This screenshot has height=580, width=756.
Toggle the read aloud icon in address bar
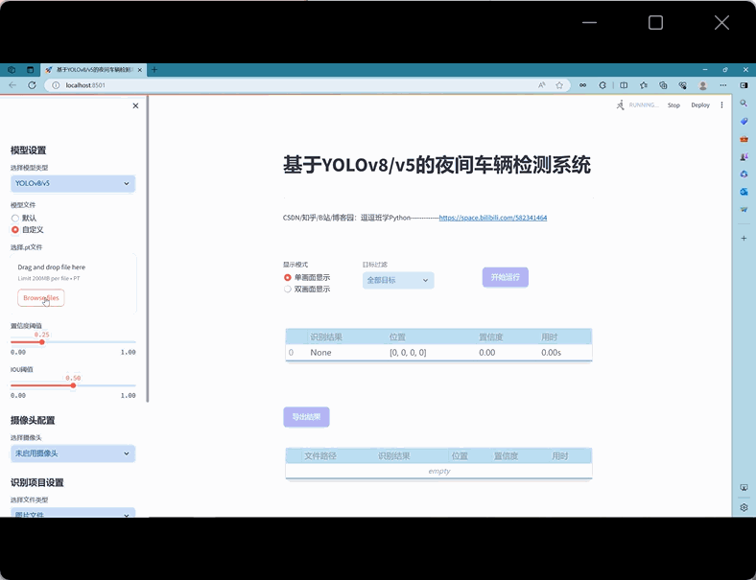[x=542, y=85]
